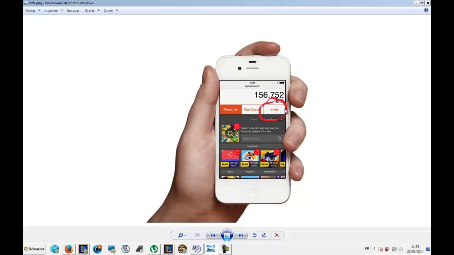
Task: Open the round MK taskbar icon
Action: click(182, 249)
